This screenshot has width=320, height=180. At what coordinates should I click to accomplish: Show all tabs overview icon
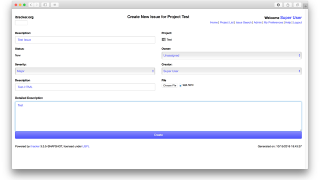point(297,5)
